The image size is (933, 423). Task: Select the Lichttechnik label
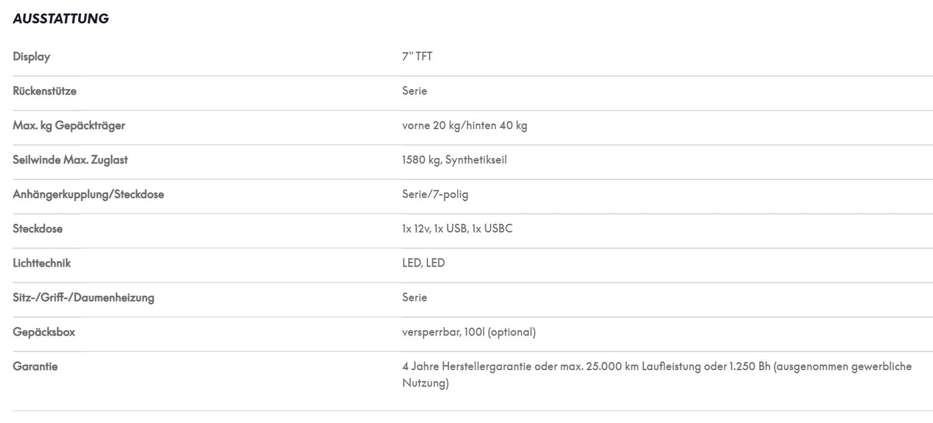[x=42, y=263]
